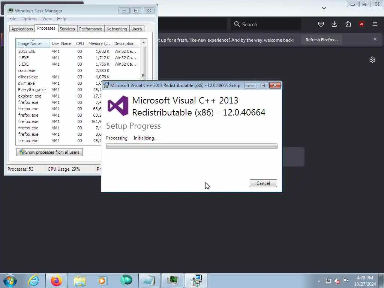The width and height of the screenshot is (384, 288).
Task: Cancel the Visual C++ 2013 setup
Action: pos(263,183)
